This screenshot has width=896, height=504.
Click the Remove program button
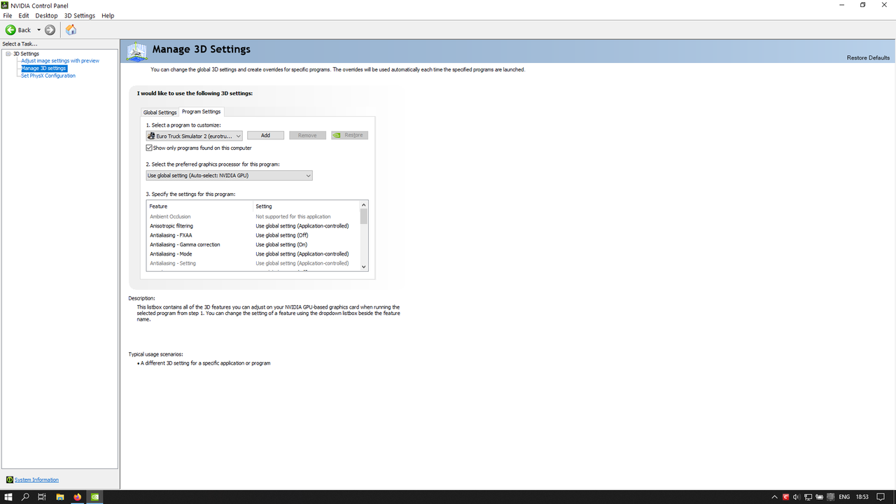click(x=307, y=135)
